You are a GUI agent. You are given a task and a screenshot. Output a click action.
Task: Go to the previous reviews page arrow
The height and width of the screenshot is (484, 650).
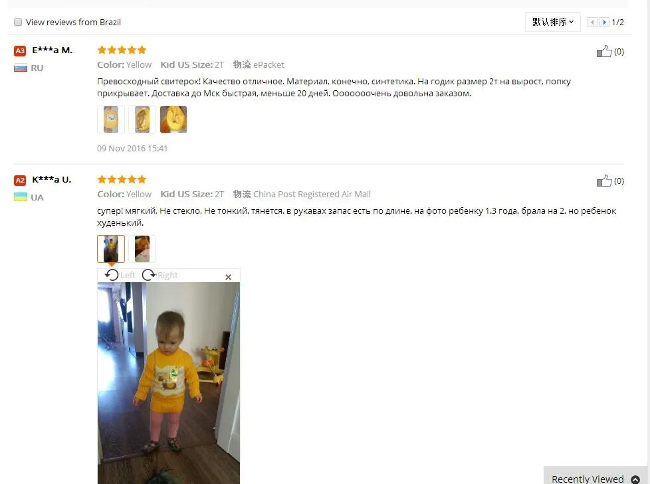(x=592, y=23)
